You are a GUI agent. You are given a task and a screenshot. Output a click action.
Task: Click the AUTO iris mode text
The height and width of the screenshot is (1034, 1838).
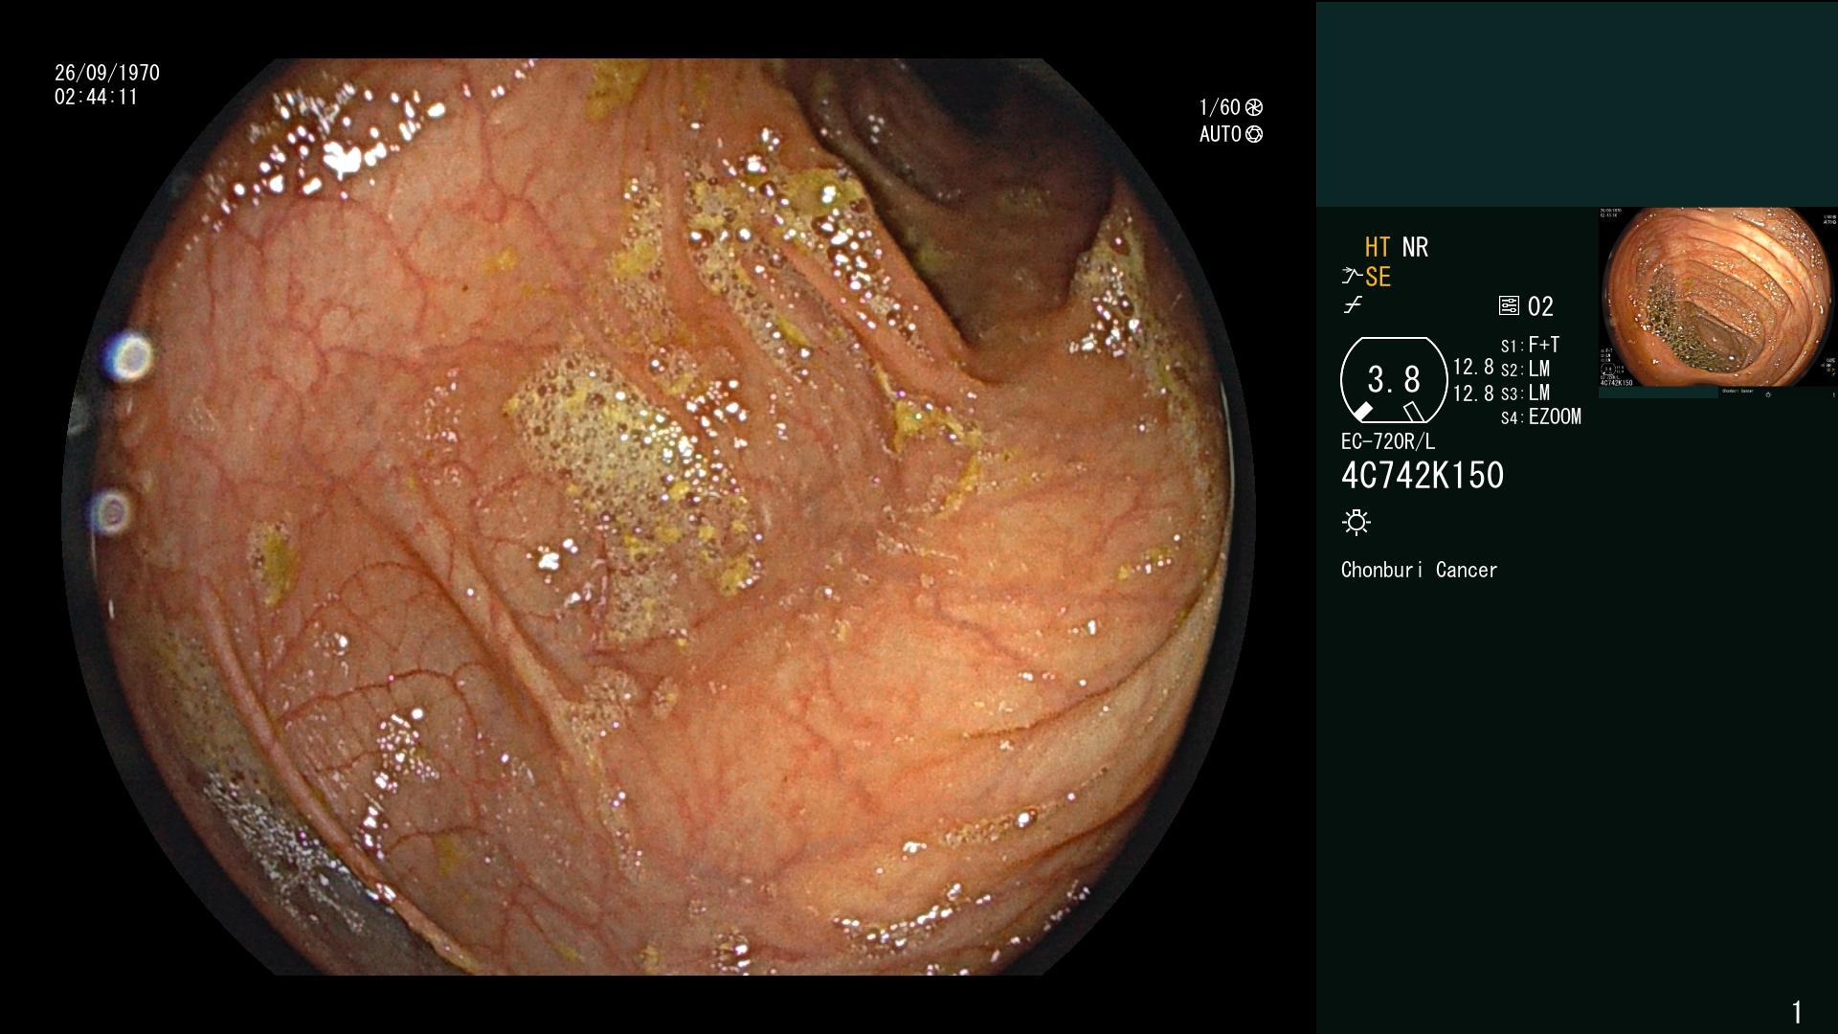1221,134
